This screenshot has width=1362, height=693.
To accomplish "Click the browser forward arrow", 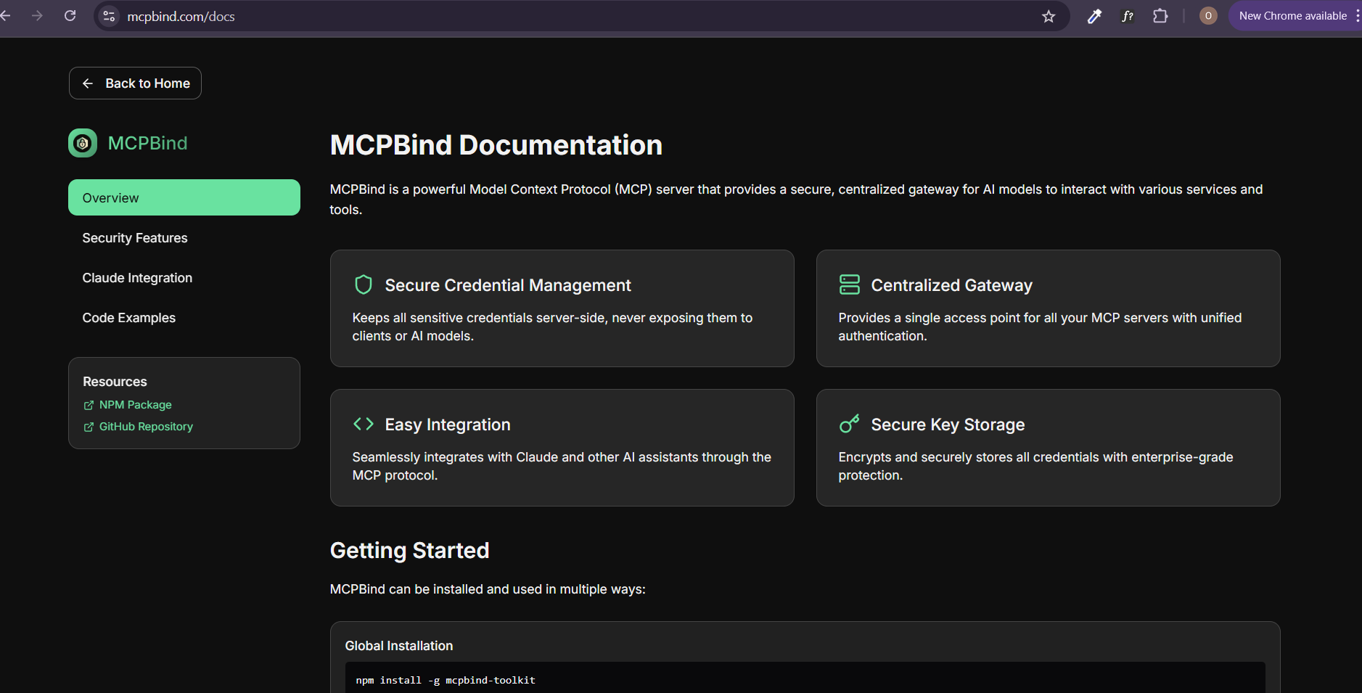I will click(37, 16).
